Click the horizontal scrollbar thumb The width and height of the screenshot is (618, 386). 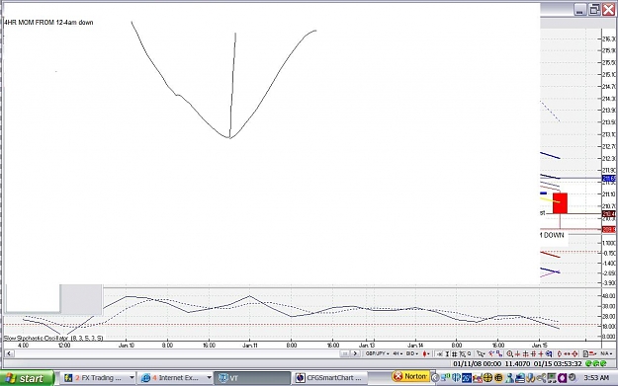(345, 353)
